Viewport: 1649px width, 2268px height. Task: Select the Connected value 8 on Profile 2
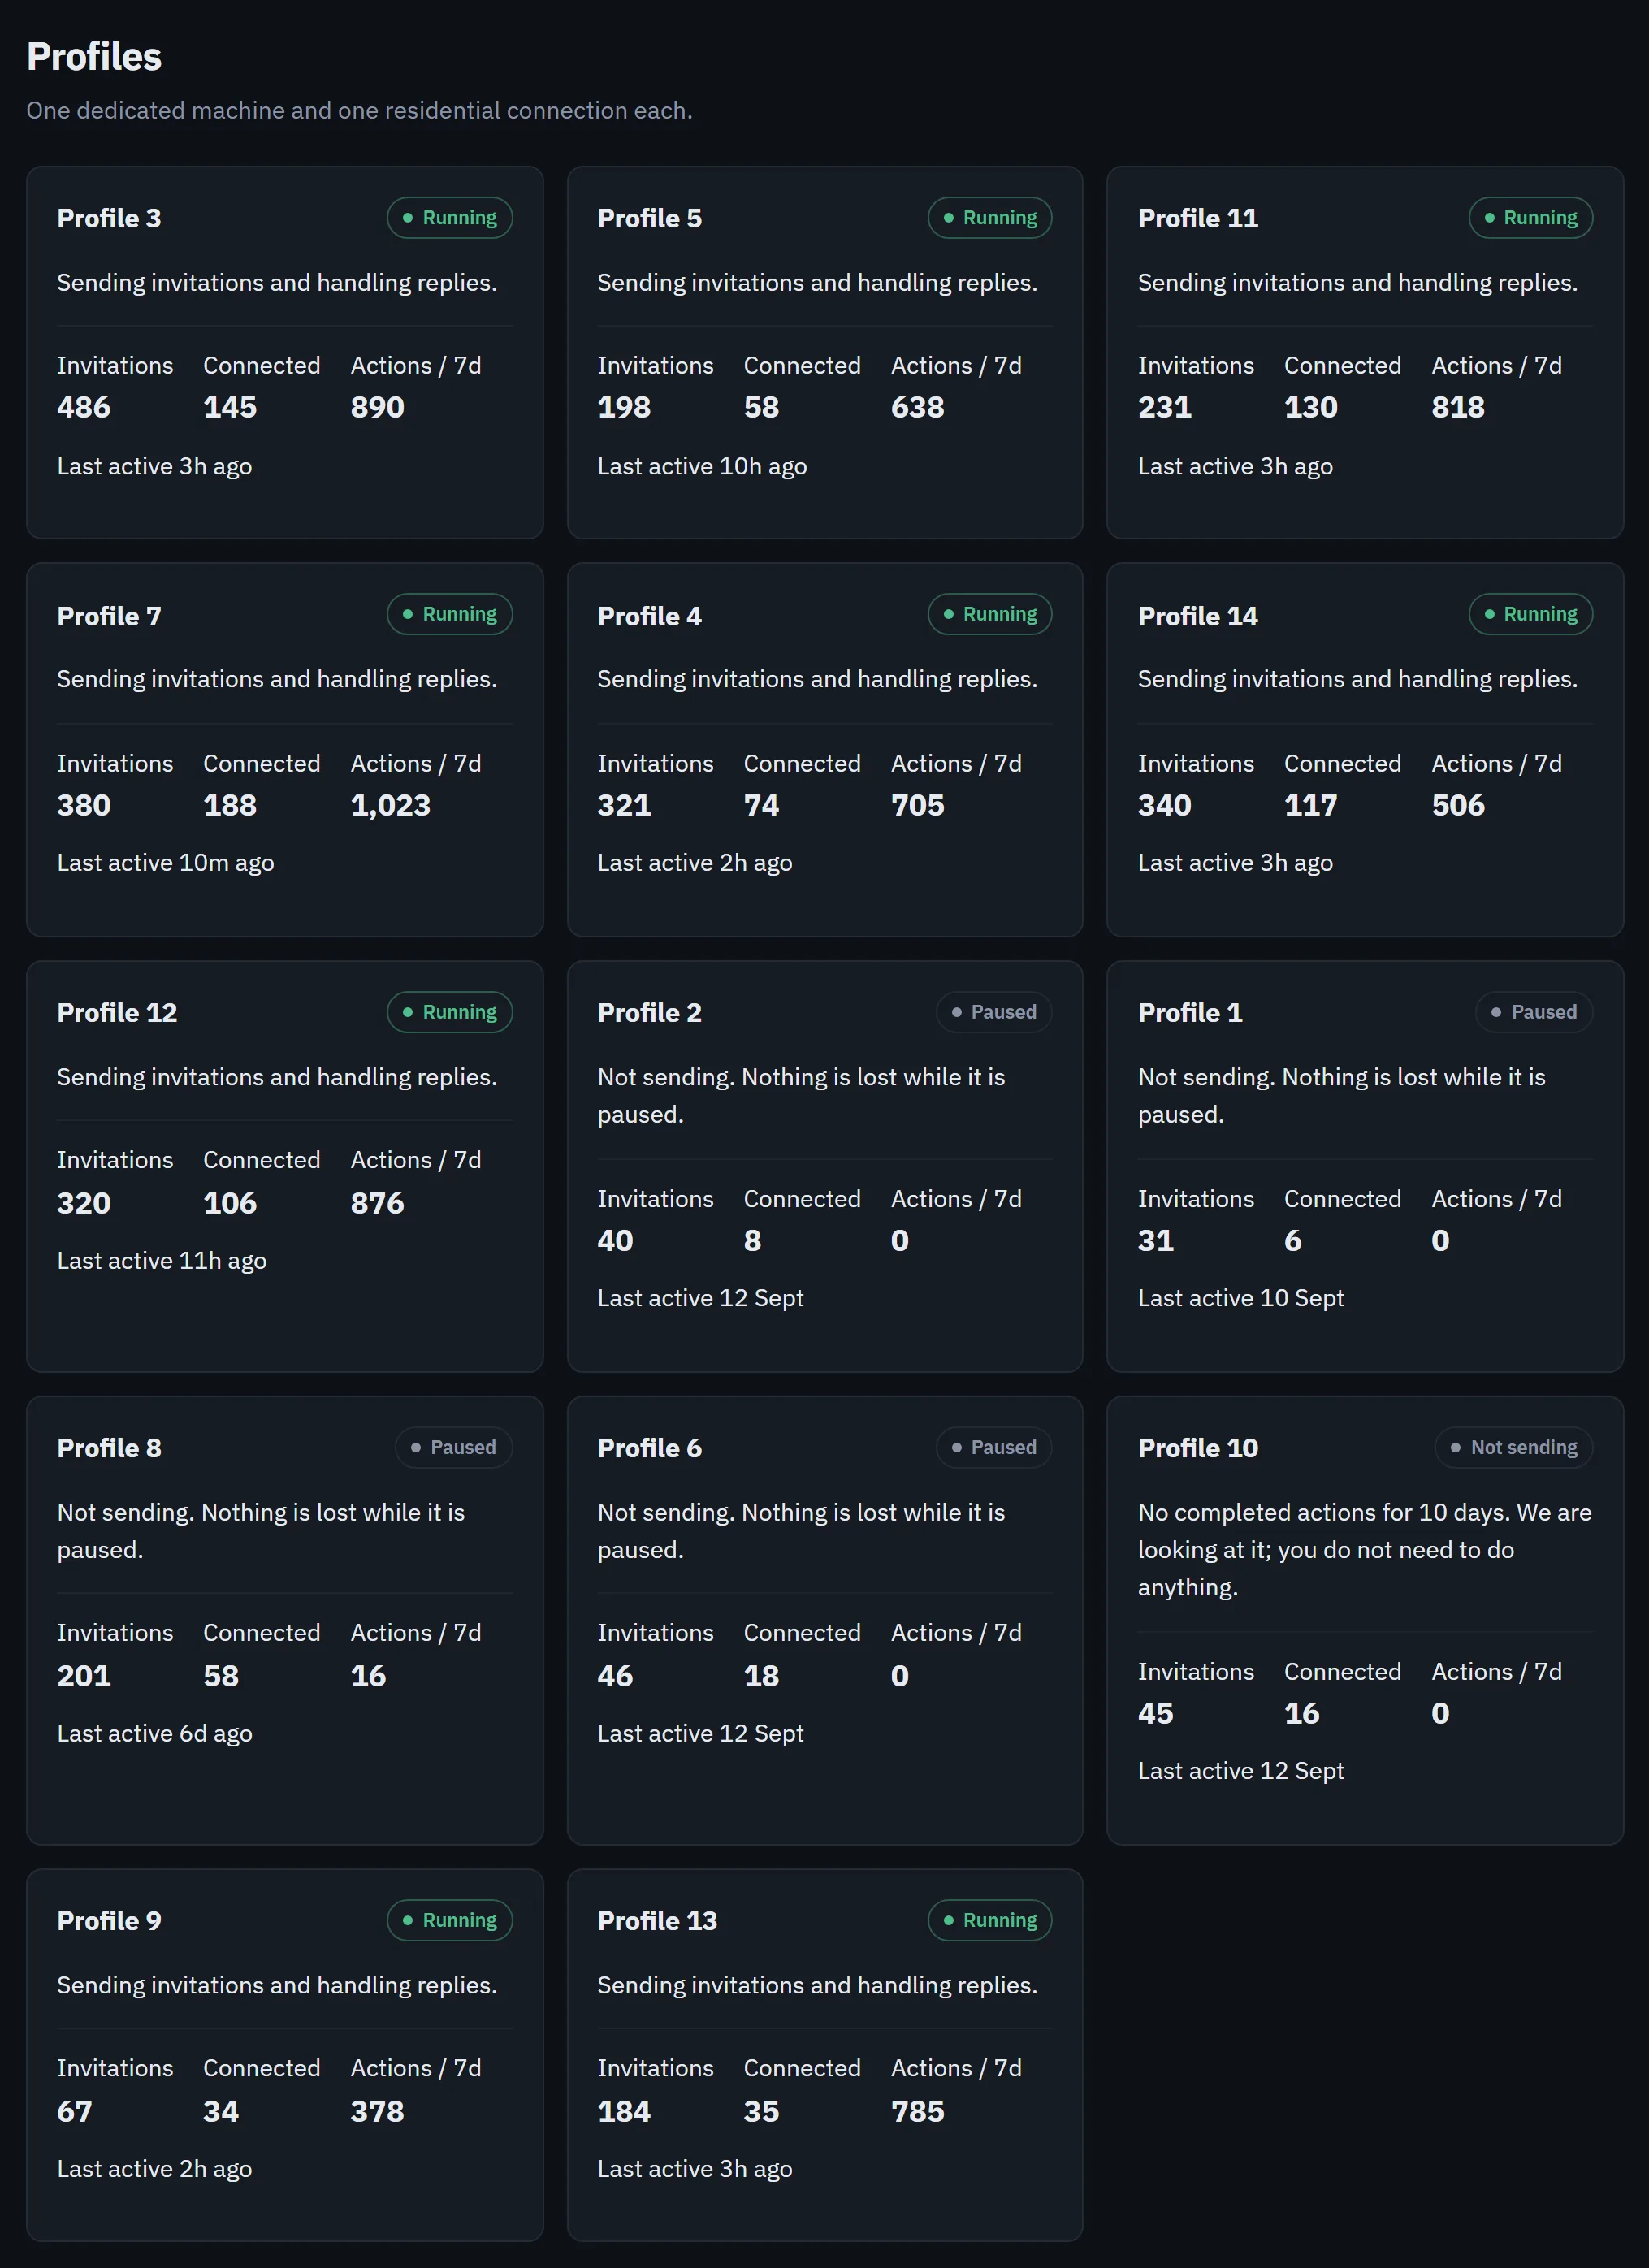[x=752, y=1241]
